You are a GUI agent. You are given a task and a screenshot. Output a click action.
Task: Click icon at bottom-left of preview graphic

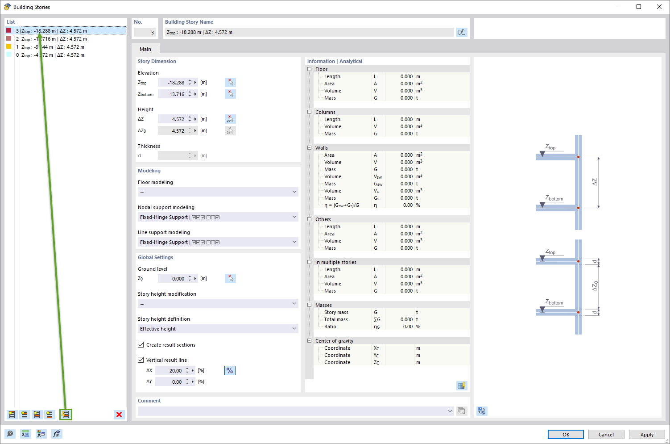[x=482, y=411]
